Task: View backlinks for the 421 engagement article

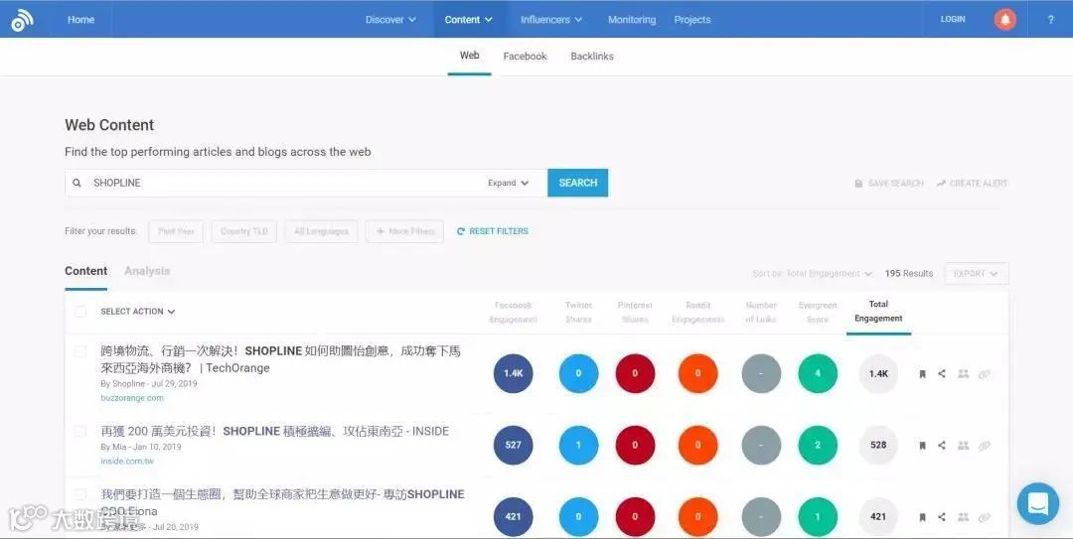Action: point(984,517)
